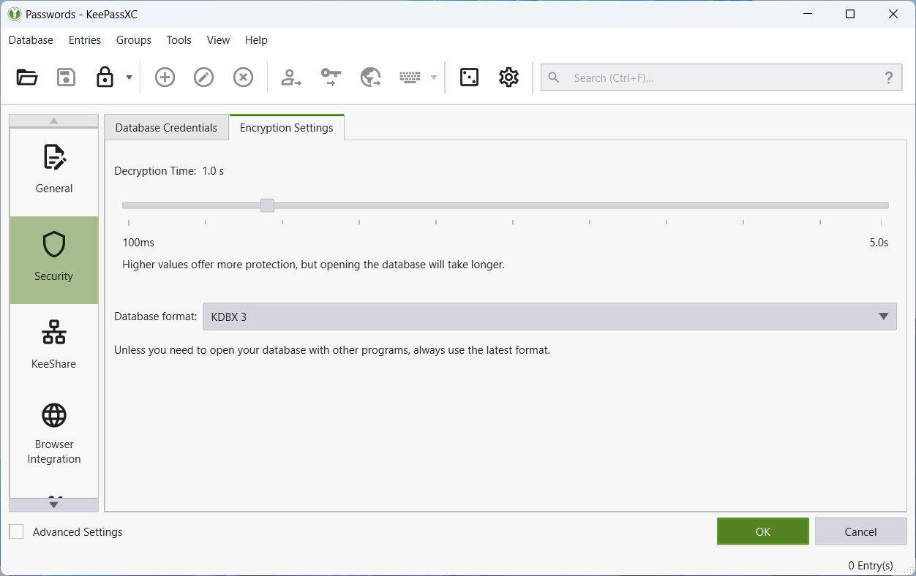This screenshot has height=576, width=916.
Task: Click the Copy Username icon
Action: pos(292,77)
